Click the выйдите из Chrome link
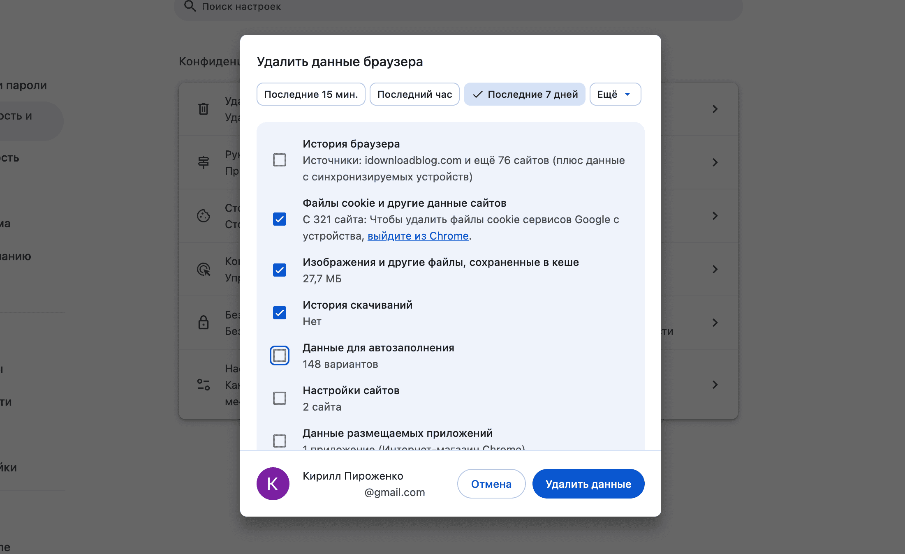 point(418,236)
